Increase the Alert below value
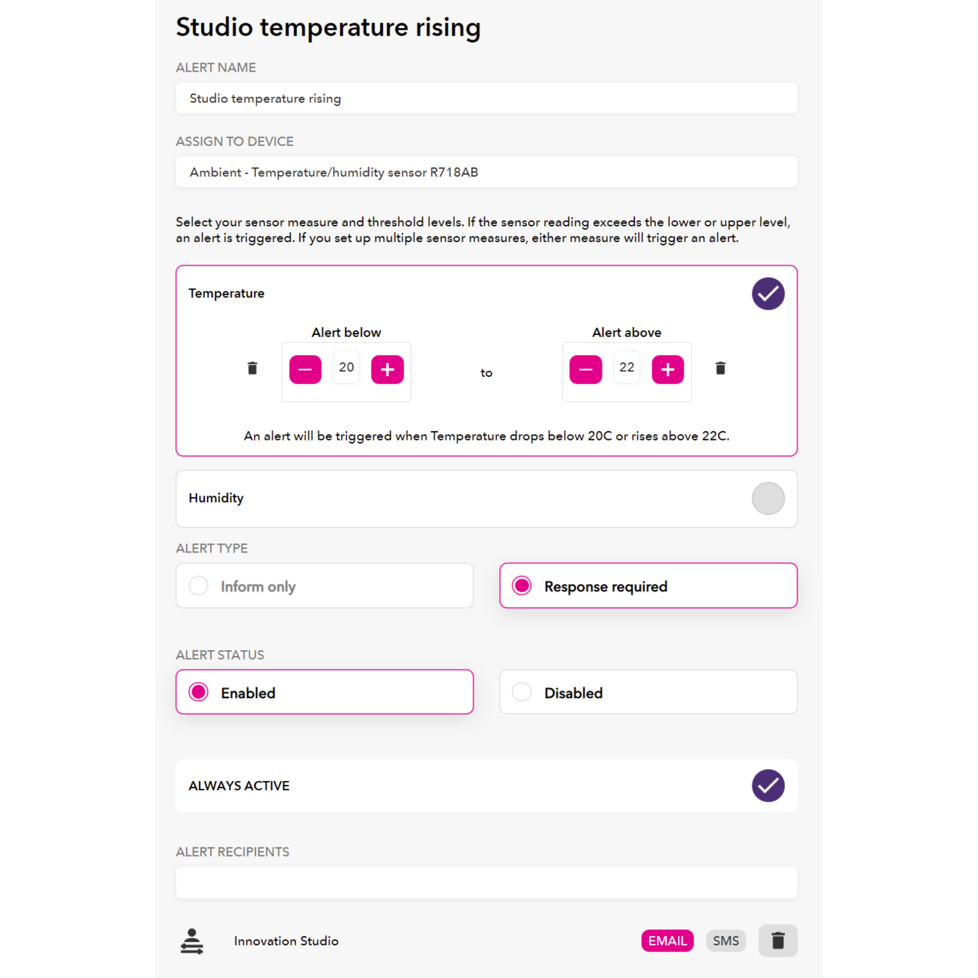Viewport: 978px width, 978px height. [387, 370]
